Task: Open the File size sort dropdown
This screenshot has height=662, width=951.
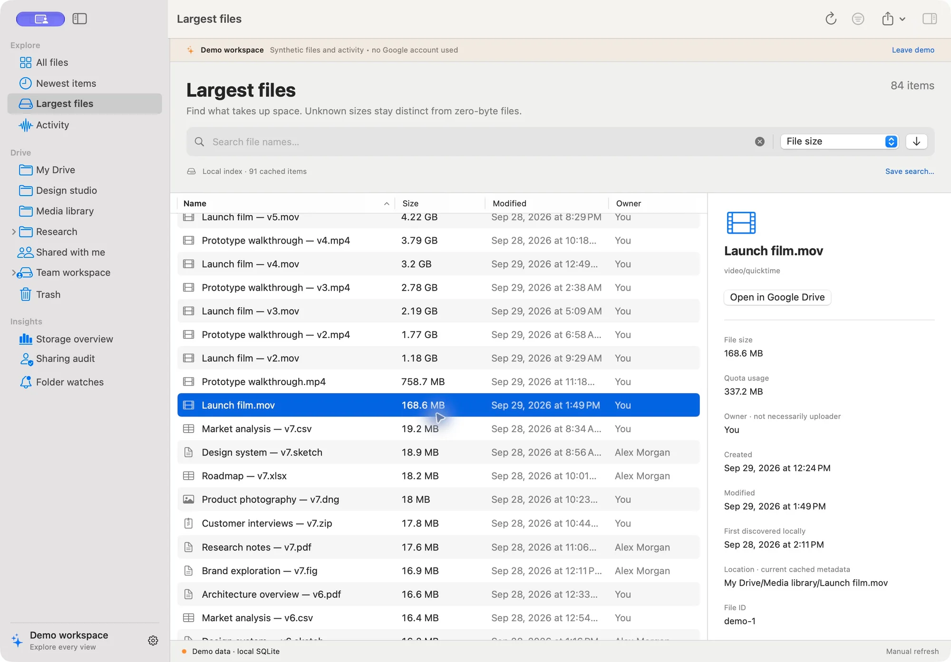Action: click(840, 142)
